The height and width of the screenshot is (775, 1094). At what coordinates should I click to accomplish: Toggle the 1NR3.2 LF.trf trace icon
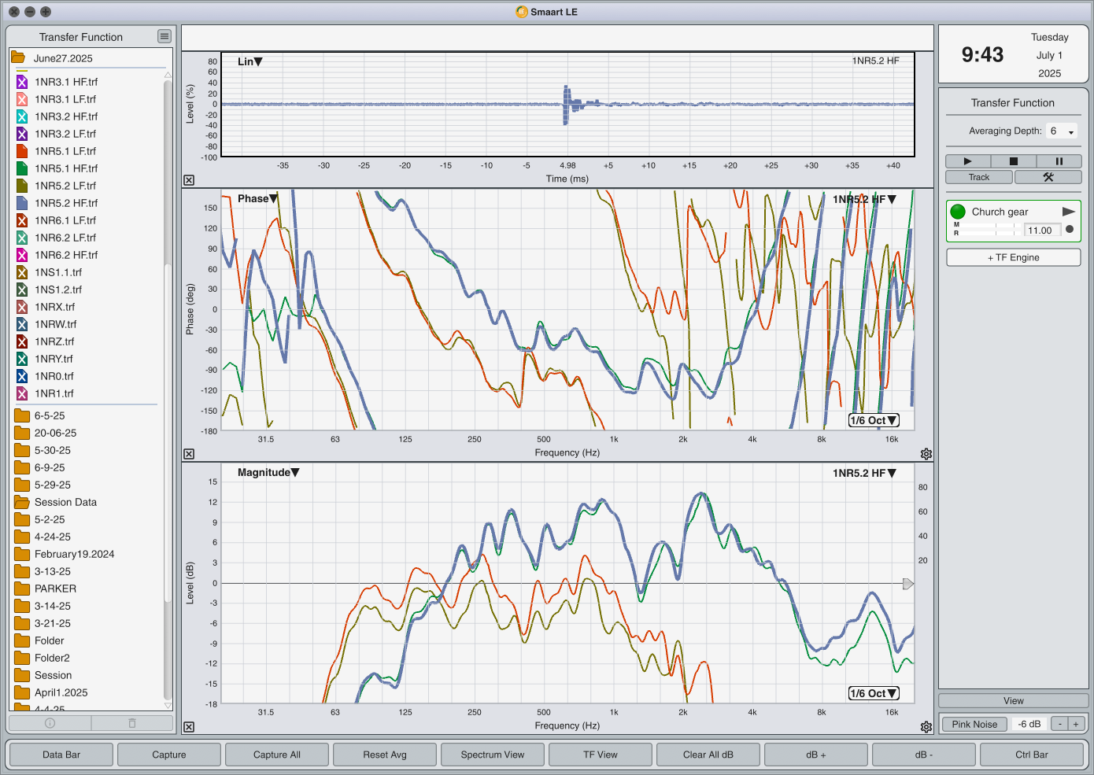tap(22, 134)
